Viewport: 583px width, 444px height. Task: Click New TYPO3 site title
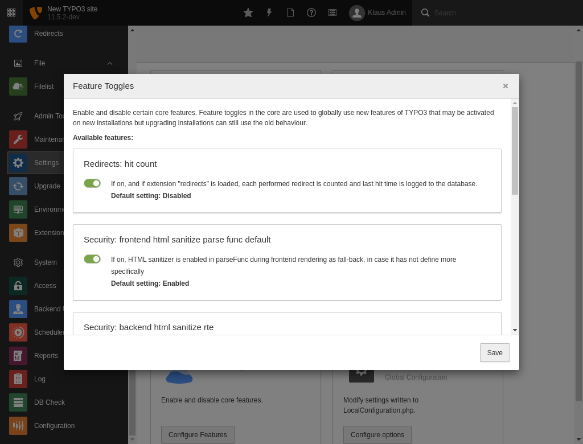[x=72, y=9]
